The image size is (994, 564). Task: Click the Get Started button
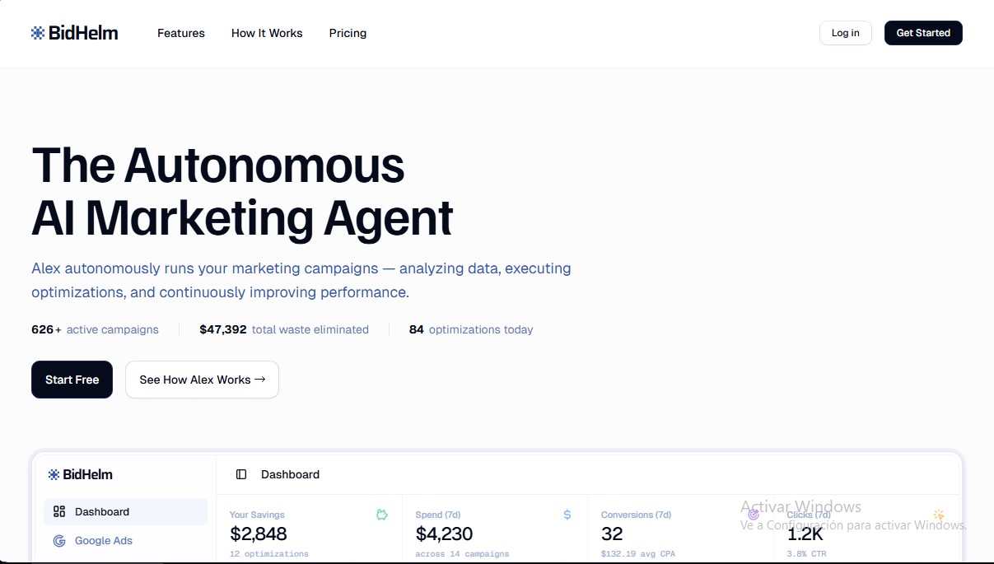[x=923, y=33]
